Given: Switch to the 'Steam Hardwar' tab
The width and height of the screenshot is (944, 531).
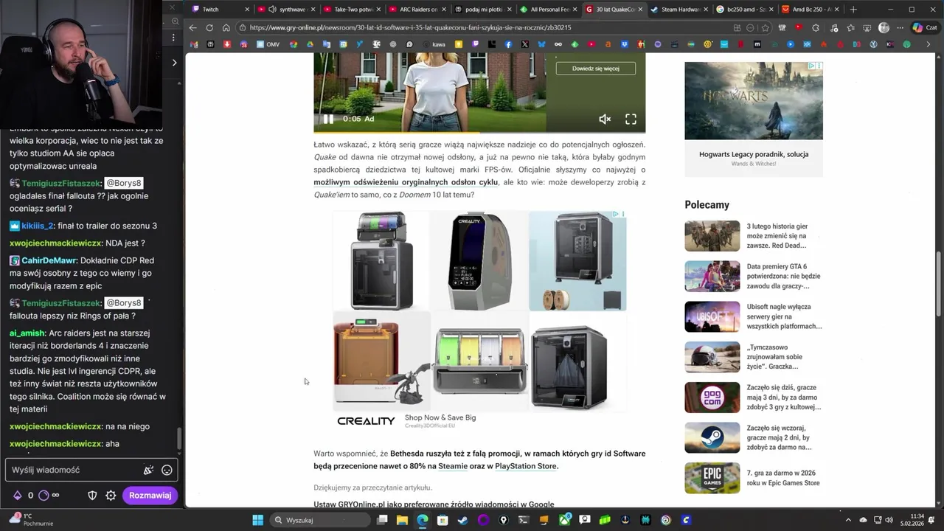Looking at the screenshot, I should pyautogui.click(x=679, y=10).
